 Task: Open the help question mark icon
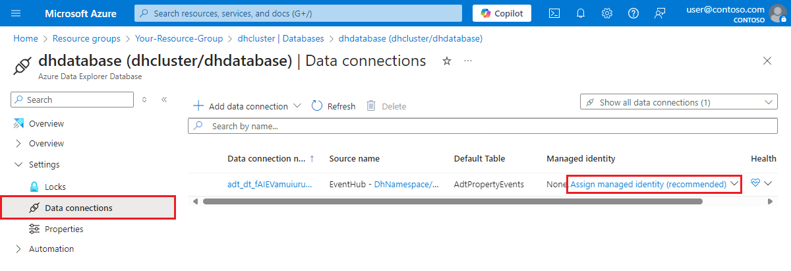pyautogui.click(x=633, y=13)
